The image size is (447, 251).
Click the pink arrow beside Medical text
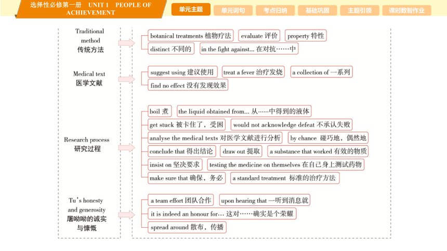pyautogui.click(x=127, y=79)
